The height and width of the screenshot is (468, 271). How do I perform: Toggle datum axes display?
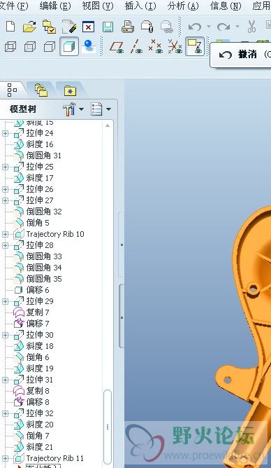pos(136,47)
